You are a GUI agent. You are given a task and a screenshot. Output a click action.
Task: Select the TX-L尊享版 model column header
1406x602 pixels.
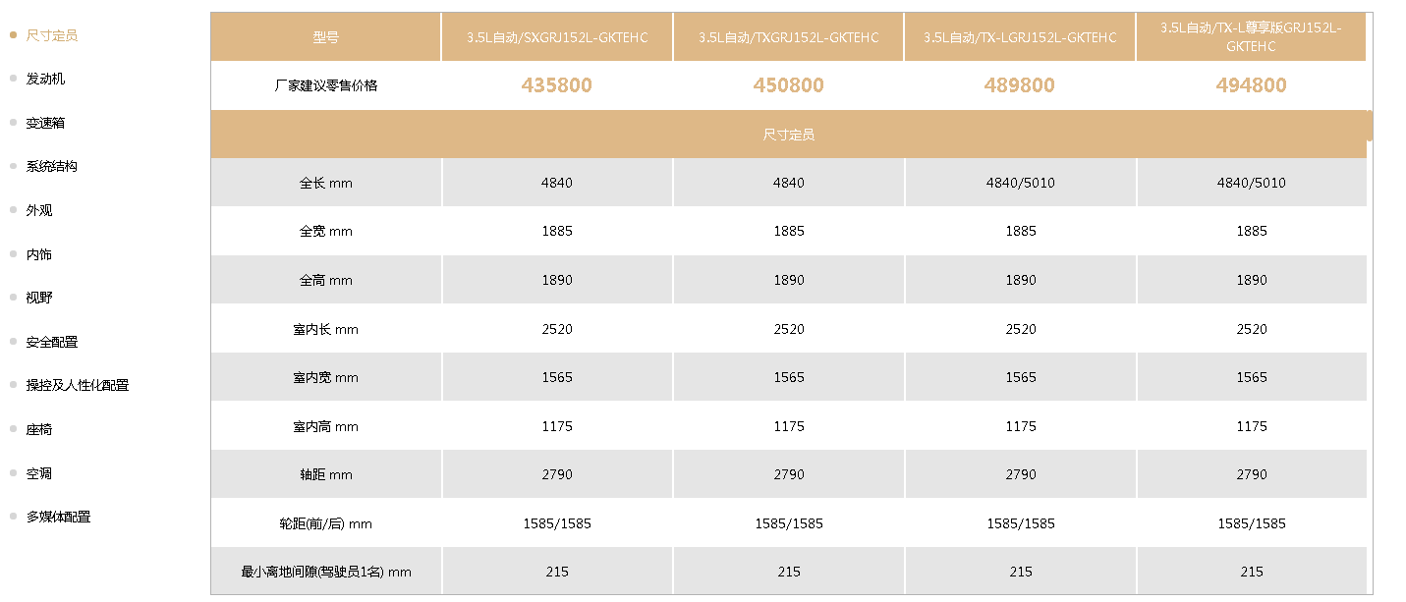coord(1251,37)
